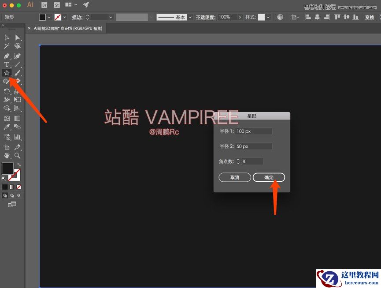Screen dimensions: 381x288
Task: Select the Hand tool
Action: click(x=7, y=155)
